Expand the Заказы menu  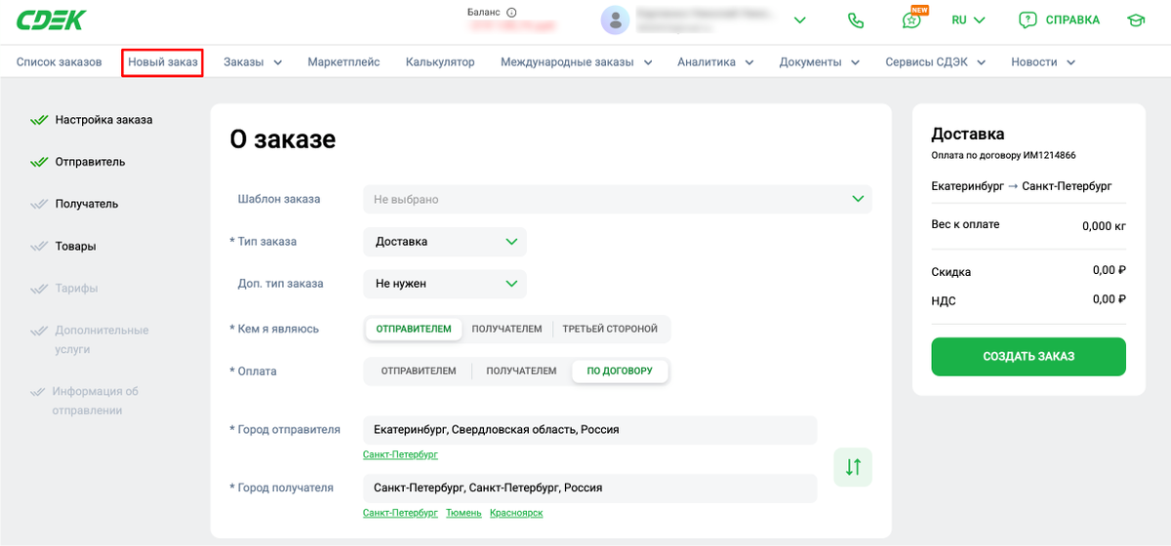[x=253, y=61]
